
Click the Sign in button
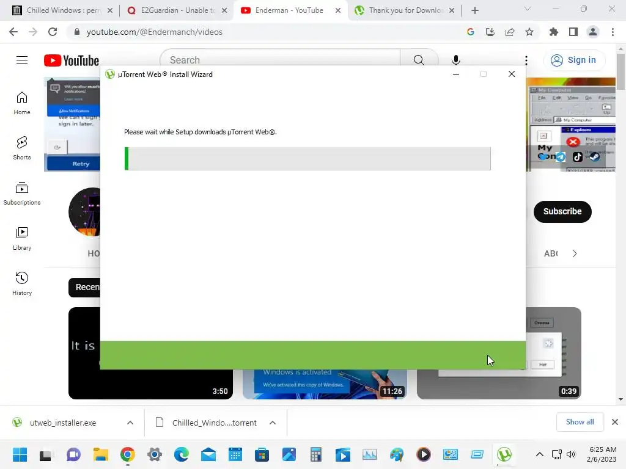coord(573,60)
